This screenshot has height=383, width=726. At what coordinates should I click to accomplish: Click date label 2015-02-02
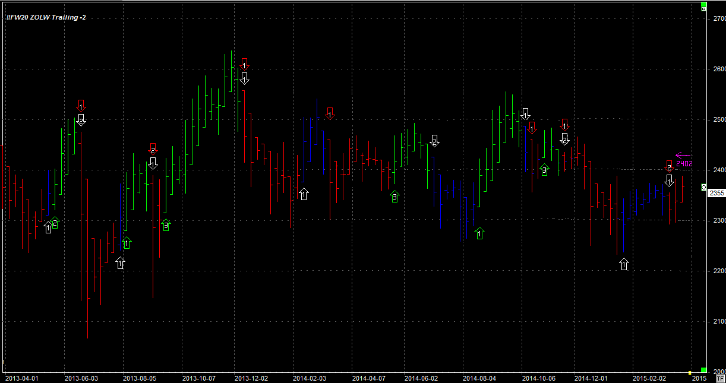pyautogui.click(x=649, y=378)
